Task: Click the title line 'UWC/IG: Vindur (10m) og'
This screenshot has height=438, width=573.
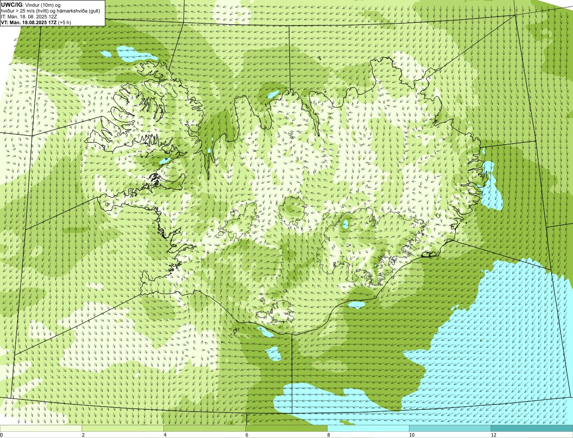Action: tap(30, 4)
